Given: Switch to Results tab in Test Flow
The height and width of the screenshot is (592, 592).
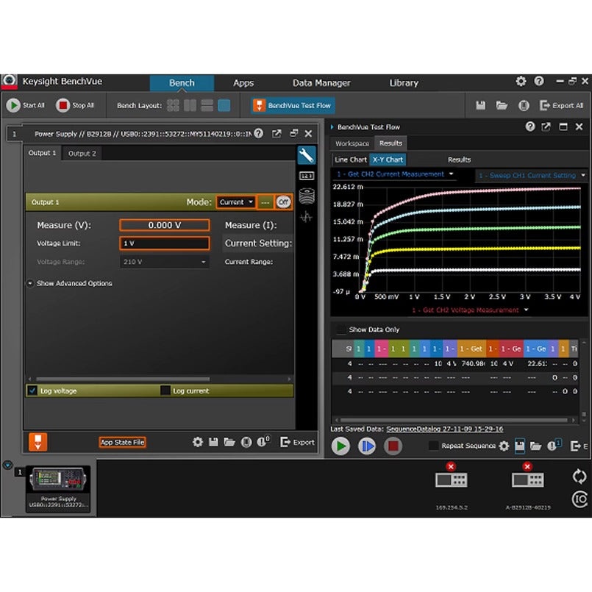Looking at the screenshot, I should [x=390, y=143].
